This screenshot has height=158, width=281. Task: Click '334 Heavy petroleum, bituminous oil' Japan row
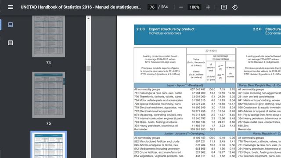[x=184, y=126]
